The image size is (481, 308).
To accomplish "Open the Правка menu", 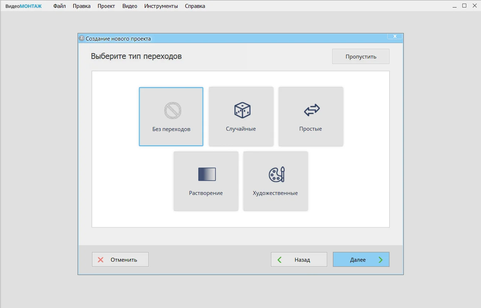I will (82, 6).
